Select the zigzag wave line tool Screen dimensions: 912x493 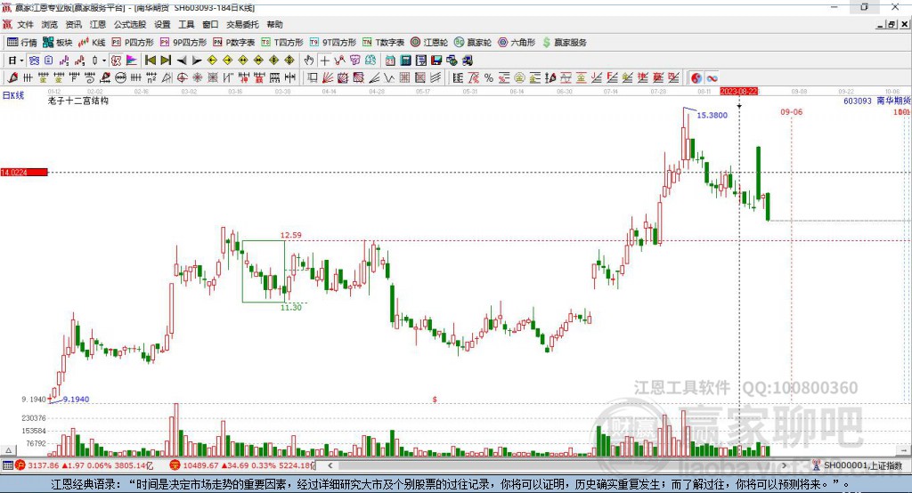(x=389, y=77)
